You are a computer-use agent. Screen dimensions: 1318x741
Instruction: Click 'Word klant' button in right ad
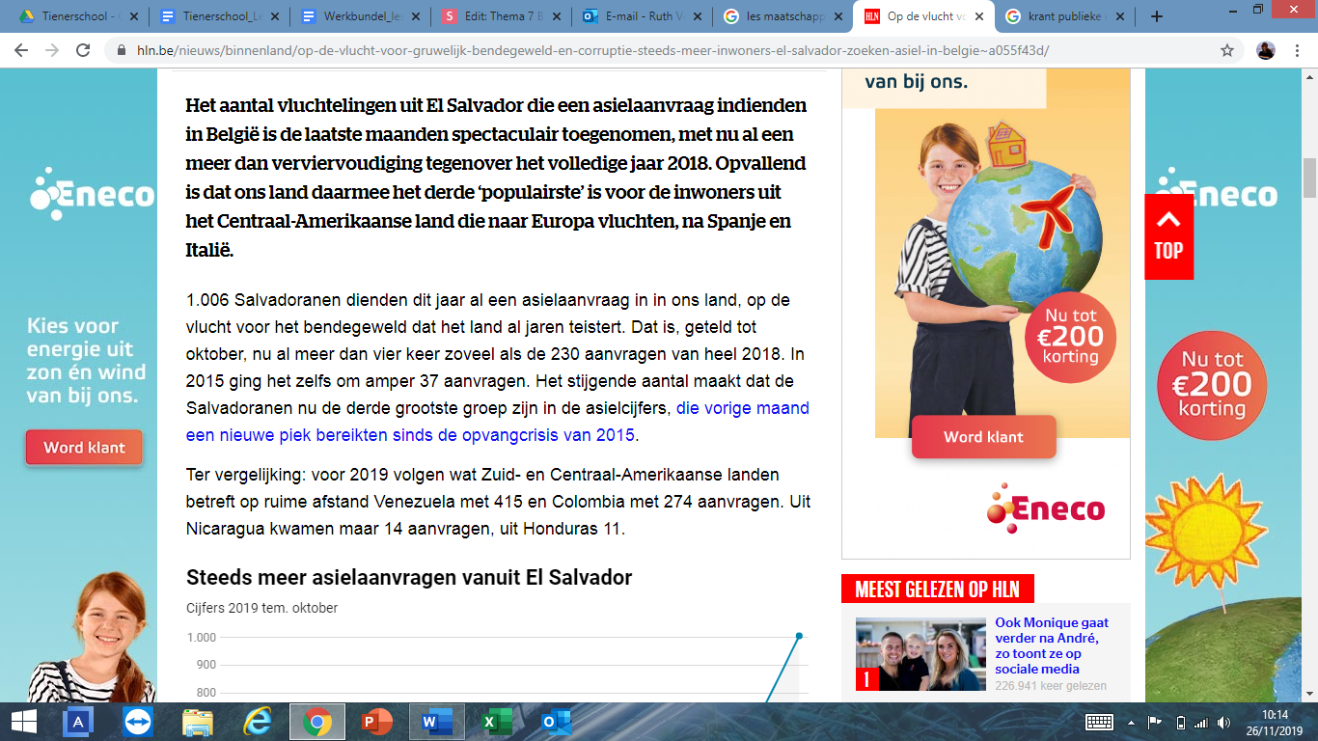[983, 437]
